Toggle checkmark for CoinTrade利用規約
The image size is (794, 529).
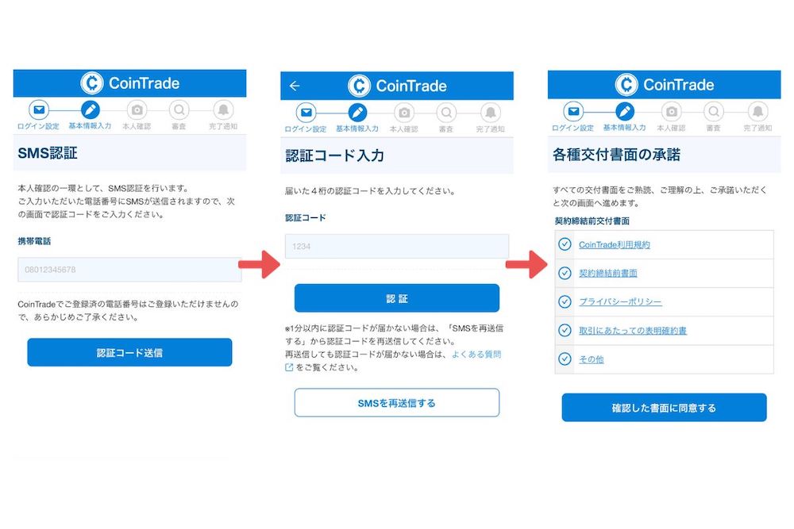pyautogui.click(x=565, y=244)
